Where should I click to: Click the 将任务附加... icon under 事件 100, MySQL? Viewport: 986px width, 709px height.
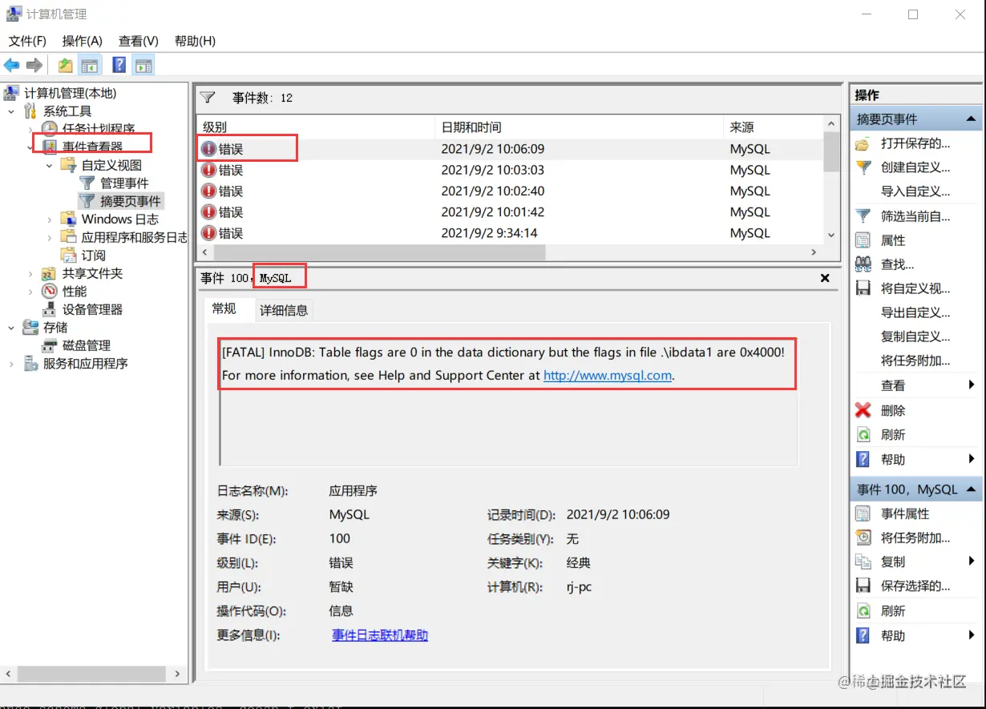[863, 538]
